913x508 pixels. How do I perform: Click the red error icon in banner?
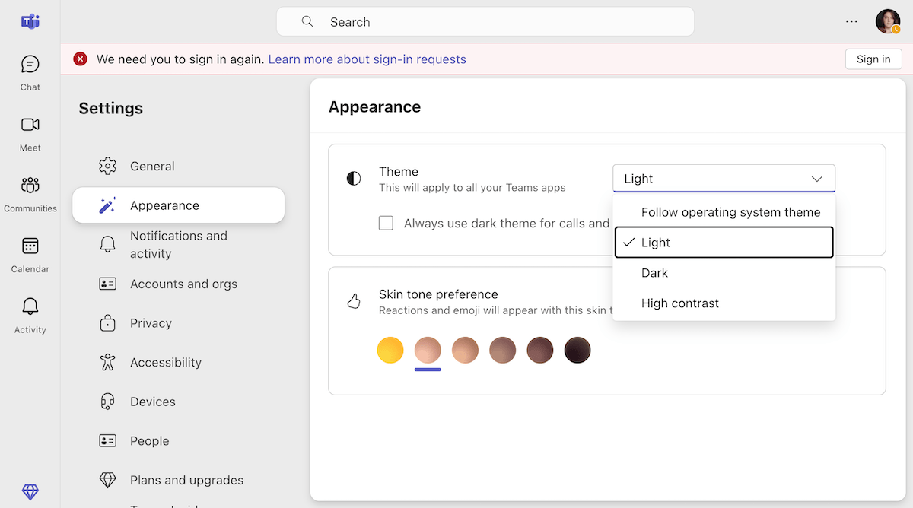tap(80, 59)
